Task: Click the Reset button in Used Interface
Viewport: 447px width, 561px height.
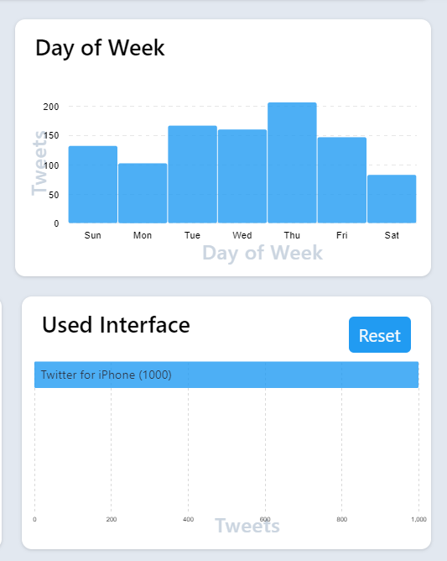Action: point(379,334)
